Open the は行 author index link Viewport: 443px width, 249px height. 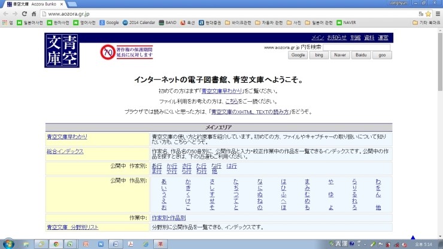(232, 166)
